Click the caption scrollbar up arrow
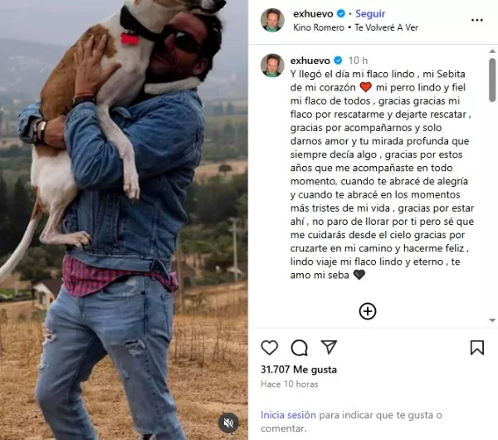The image size is (498, 440). (492, 51)
